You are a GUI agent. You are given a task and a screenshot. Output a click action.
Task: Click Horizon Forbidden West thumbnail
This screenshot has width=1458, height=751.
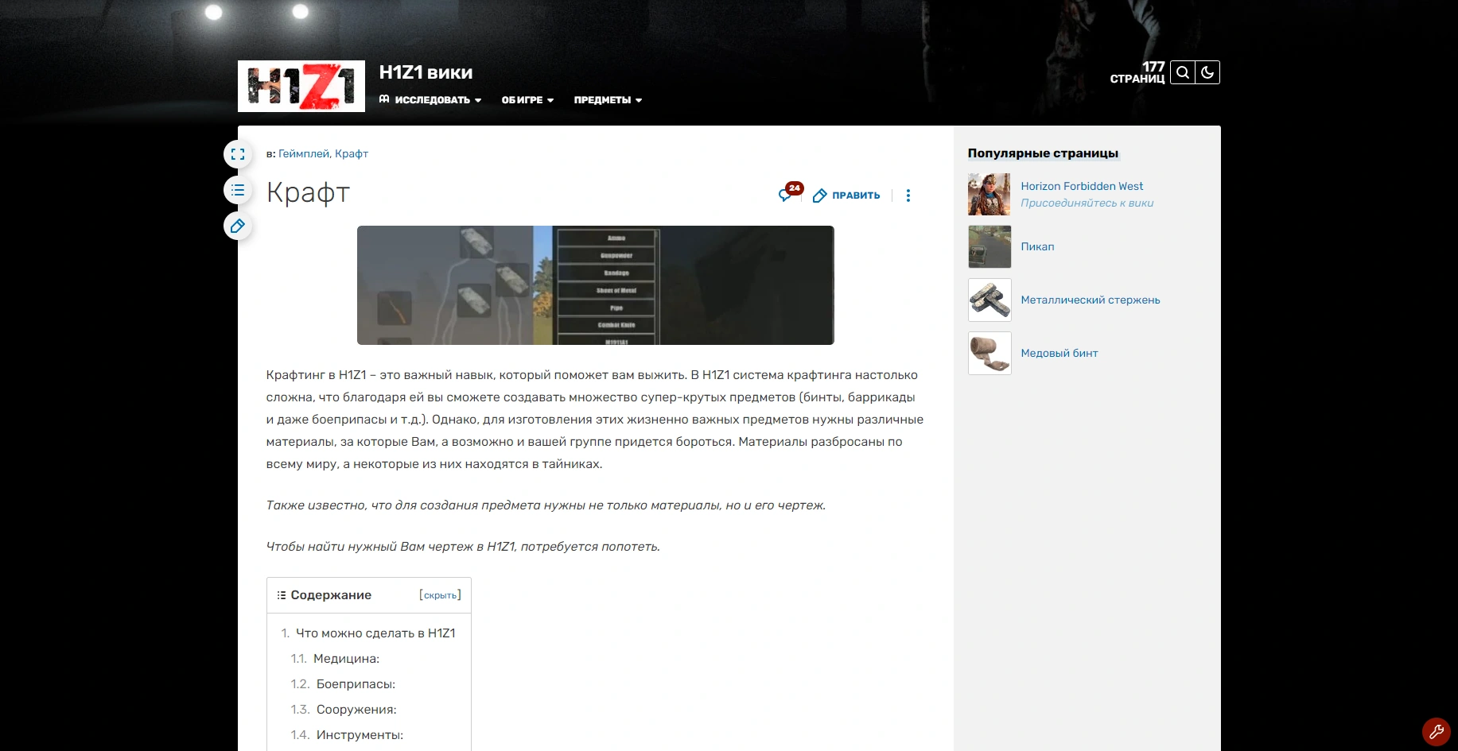pyautogui.click(x=989, y=195)
